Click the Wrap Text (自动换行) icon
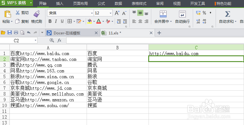244x125 pixels. [x=182, y=14]
